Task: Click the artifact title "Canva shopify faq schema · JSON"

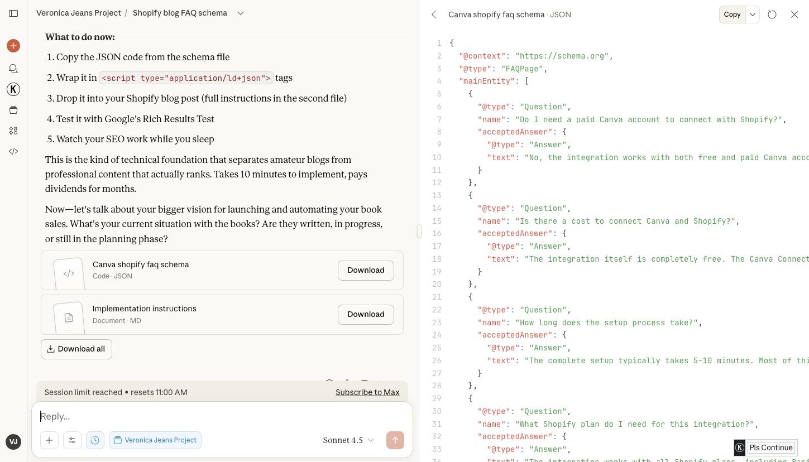Action: [510, 15]
